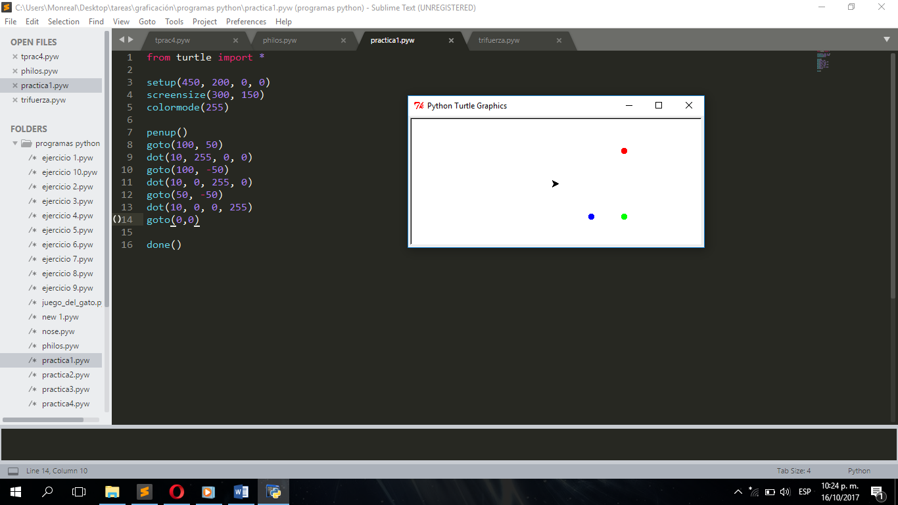
Task: Open the Preferences menu
Action: coord(246,22)
